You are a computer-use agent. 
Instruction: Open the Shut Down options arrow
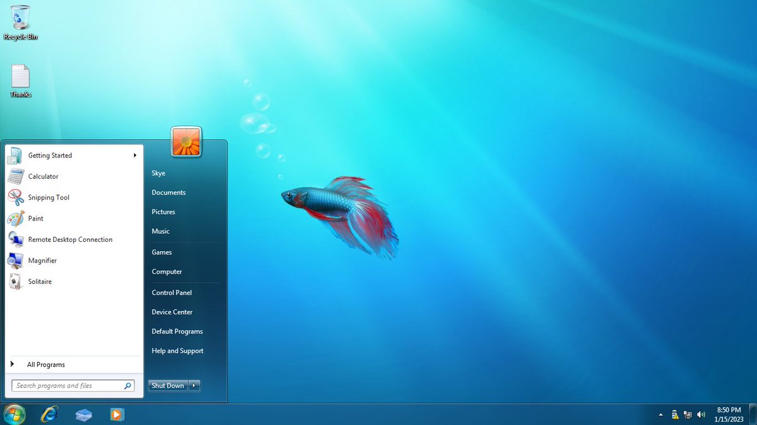pyautogui.click(x=194, y=385)
